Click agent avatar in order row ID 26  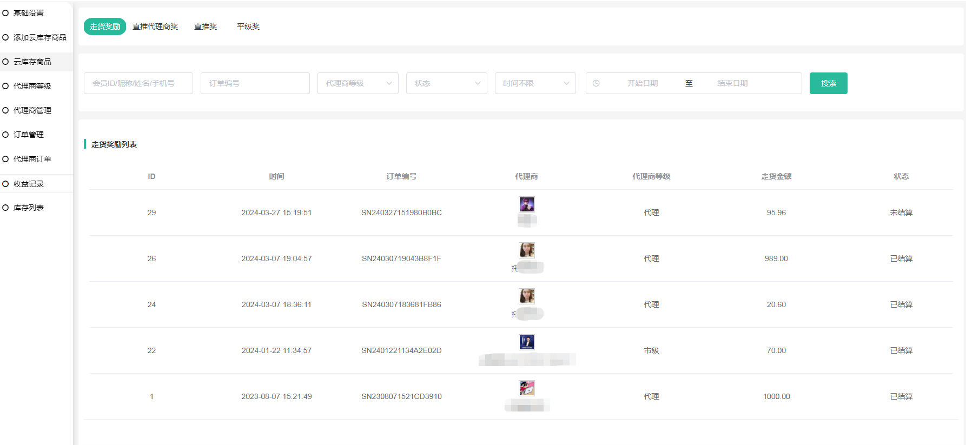click(526, 250)
